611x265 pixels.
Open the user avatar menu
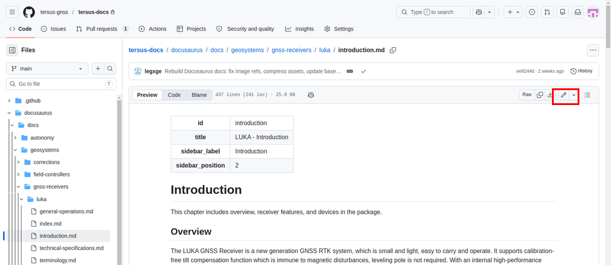pos(593,12)
